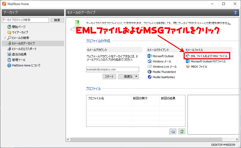The height and width of the screenshot is (148, 241).
Task: Click the EML and MSG file icon
Action: coord(188,56)
